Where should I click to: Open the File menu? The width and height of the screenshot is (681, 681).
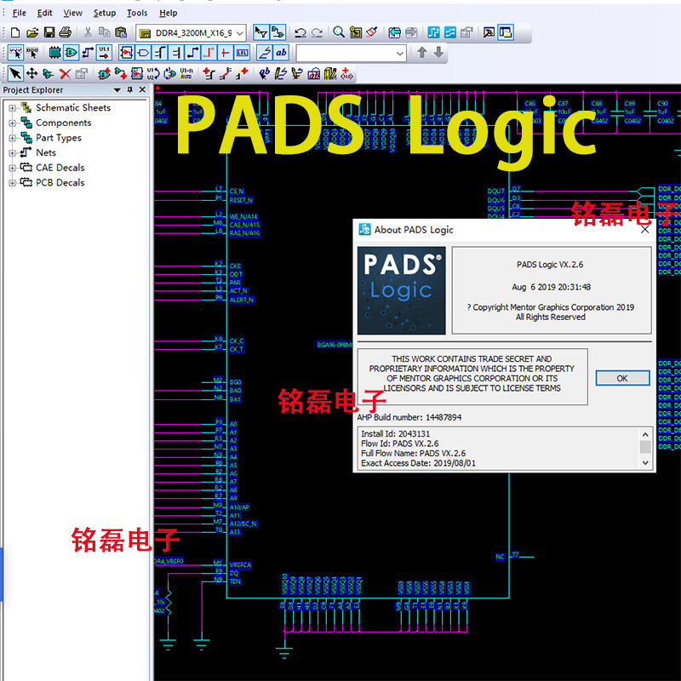pyautogui.click(x=19, y=13)
